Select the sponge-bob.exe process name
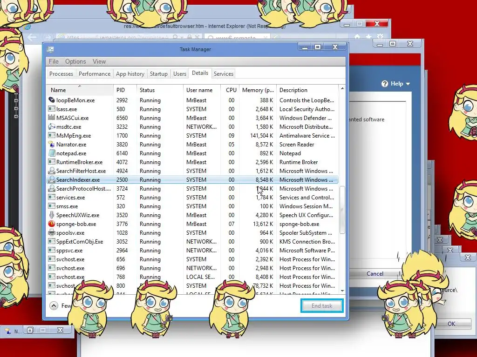Viewport: 477px width, 357px height. [76, 224]
